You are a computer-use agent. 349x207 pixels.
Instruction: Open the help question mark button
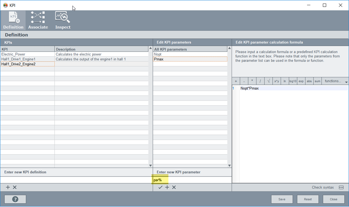[x=14, y=199]
